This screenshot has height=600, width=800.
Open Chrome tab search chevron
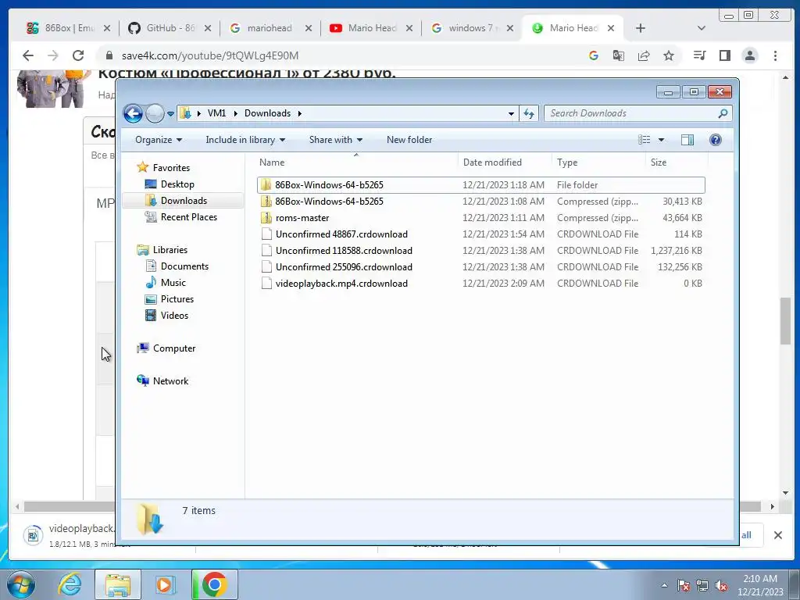(x=702, y=28)
